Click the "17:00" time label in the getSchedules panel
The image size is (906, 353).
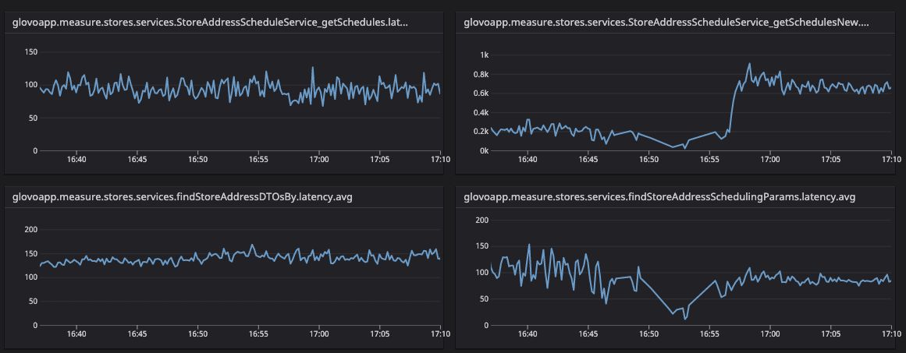tap(319, 159)
